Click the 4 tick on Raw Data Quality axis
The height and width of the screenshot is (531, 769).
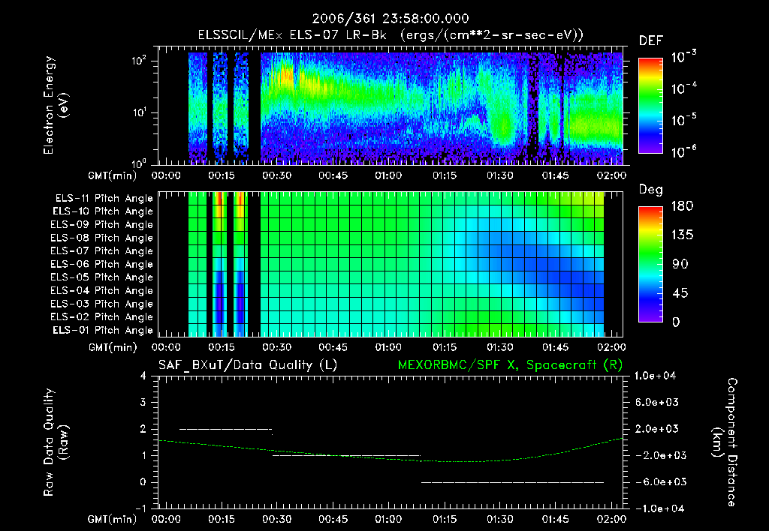(143, 376)
